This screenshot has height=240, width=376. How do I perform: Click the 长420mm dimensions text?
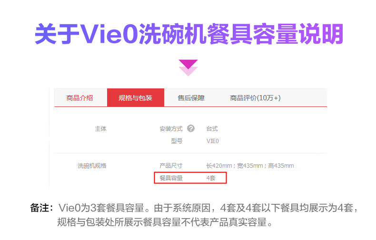250,165
